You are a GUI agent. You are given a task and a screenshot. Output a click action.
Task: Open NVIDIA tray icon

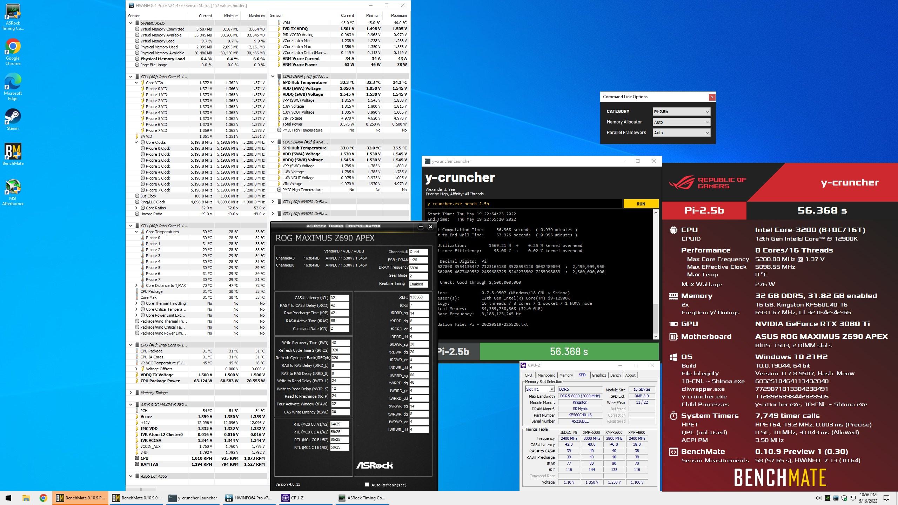click(x=827, y=498)
